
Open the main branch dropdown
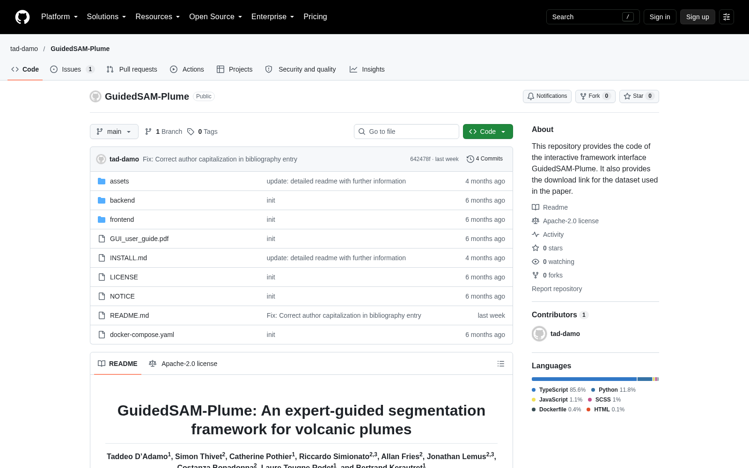(114, 132)
